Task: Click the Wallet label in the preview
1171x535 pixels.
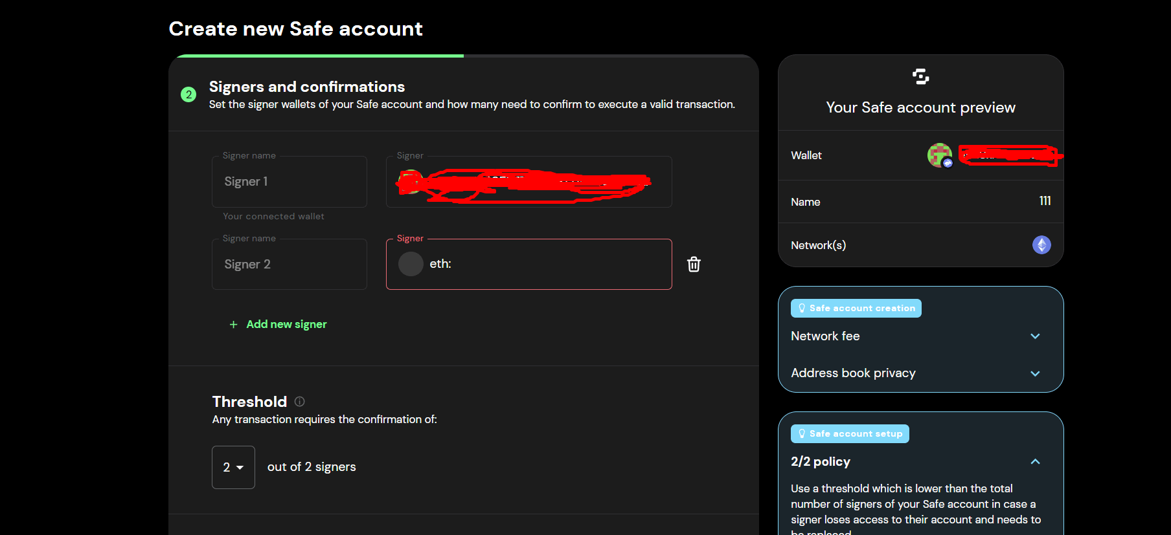Action: (806, 156)
